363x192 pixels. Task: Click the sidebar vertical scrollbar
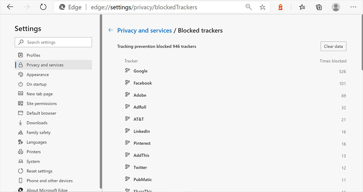point(101,102)
